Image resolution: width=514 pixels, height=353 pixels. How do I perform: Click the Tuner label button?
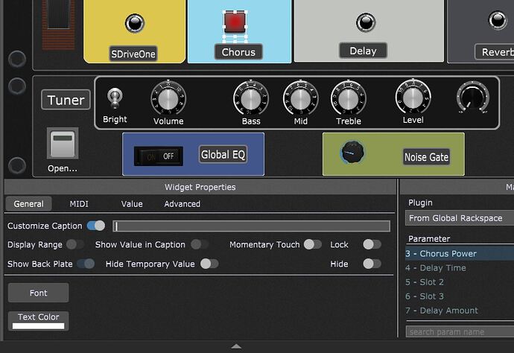click(x=66, y=100)
